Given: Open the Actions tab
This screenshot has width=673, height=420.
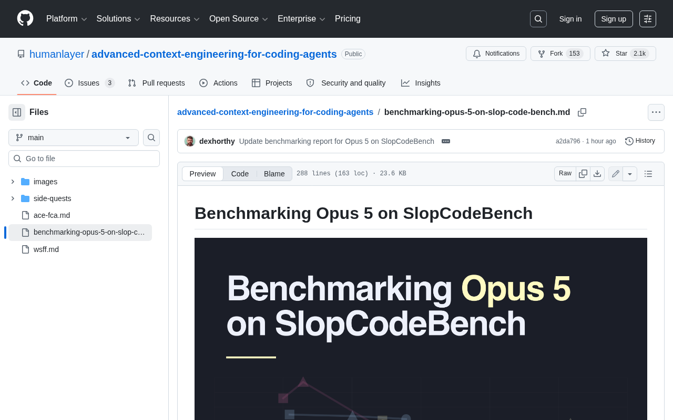Looking at the screenshot, I should [x=218, y=83].
